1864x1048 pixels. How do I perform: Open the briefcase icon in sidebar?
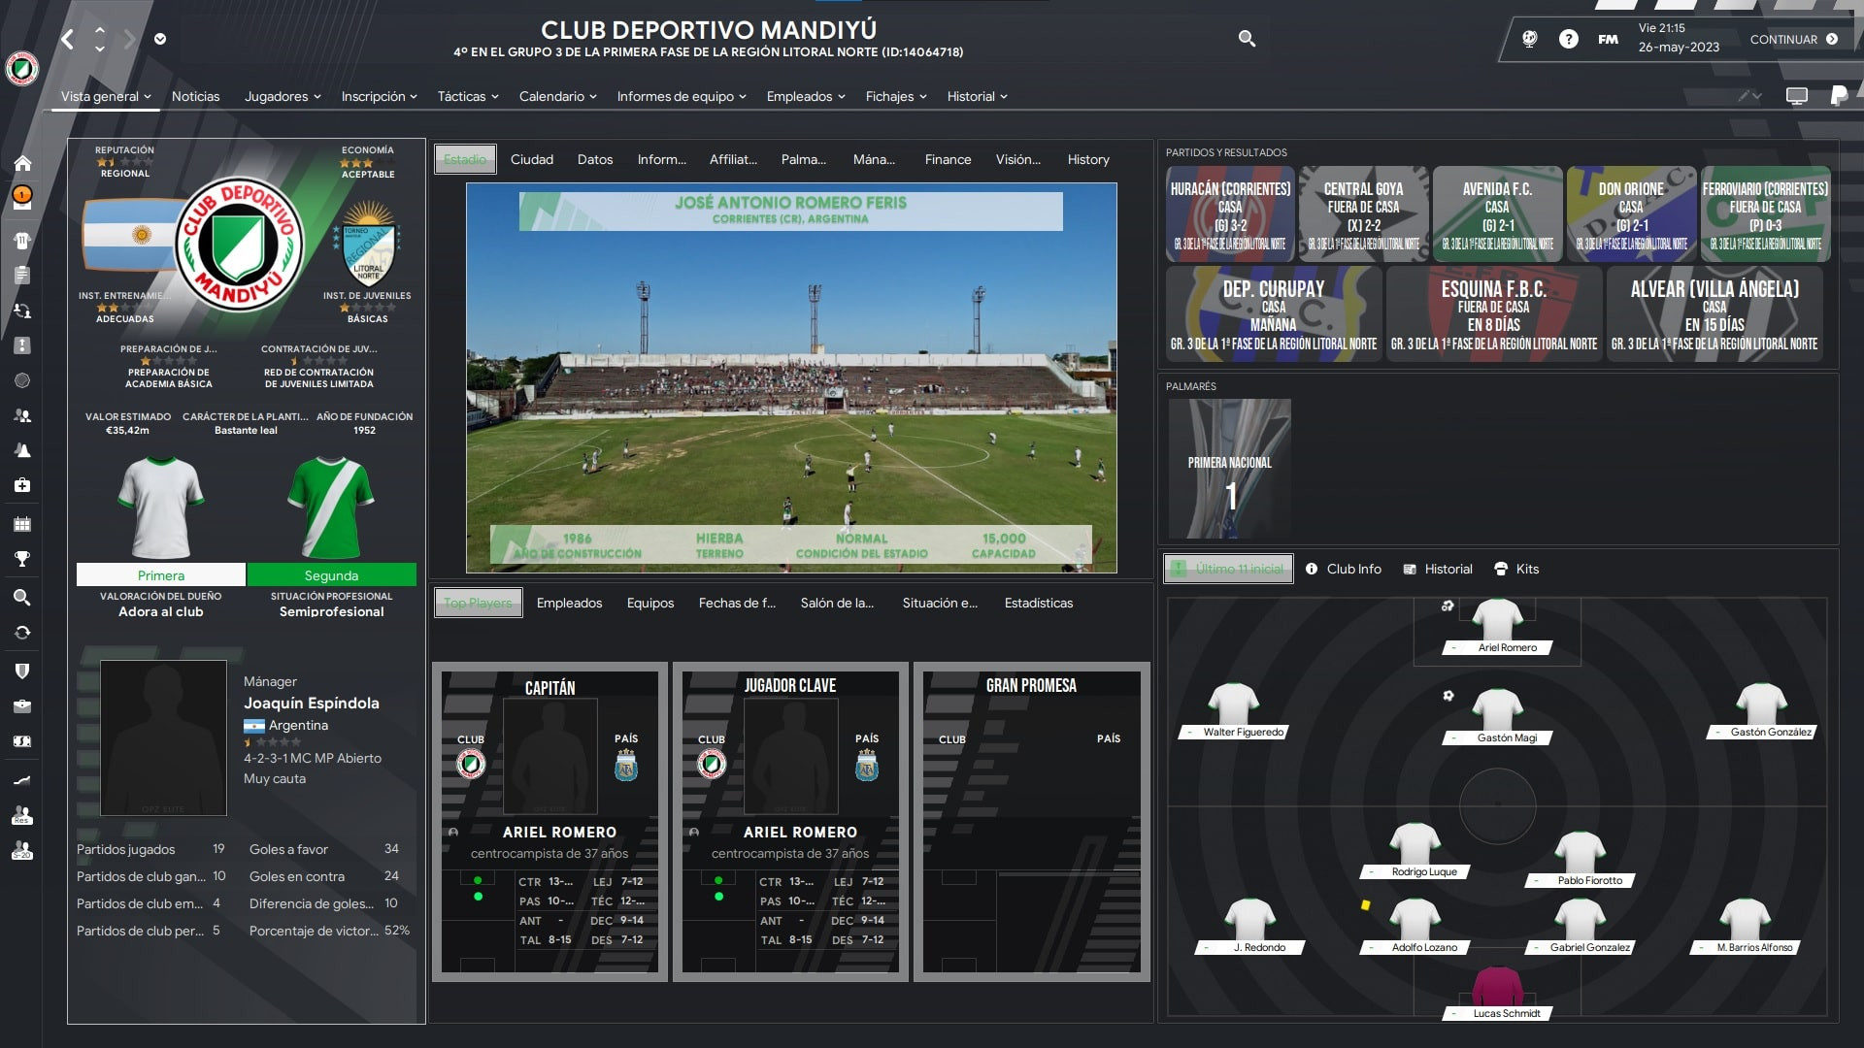point(22,706)
